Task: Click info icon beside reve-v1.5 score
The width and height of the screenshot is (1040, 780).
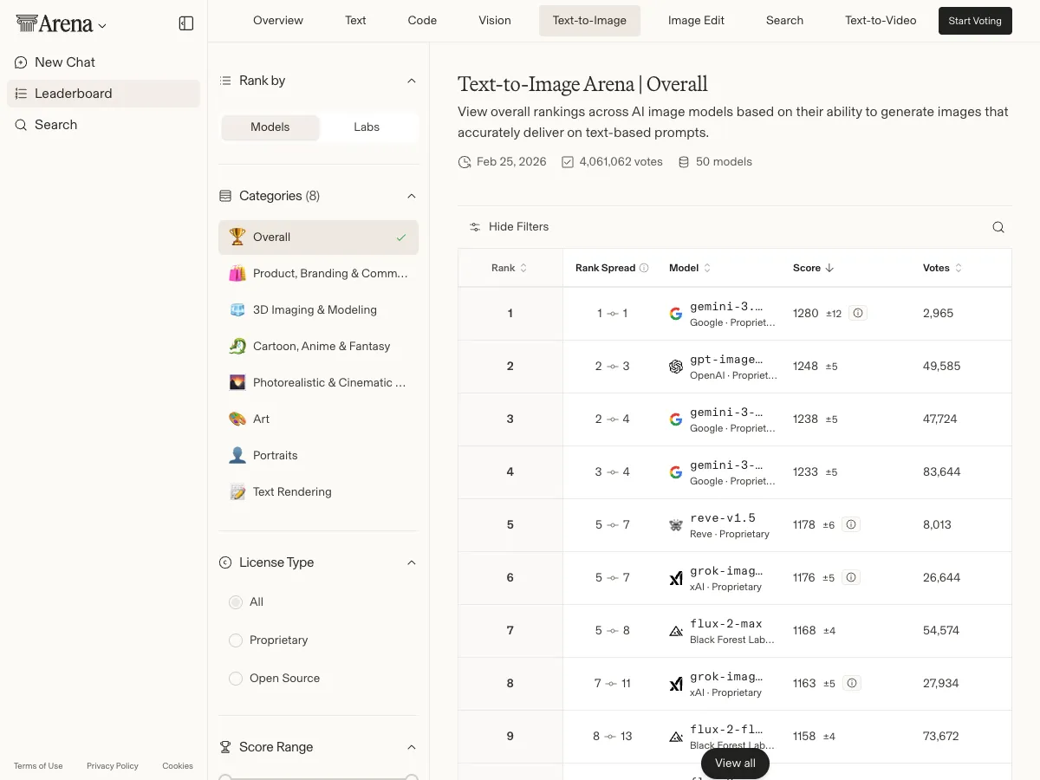Action: [x=851, y=524]
